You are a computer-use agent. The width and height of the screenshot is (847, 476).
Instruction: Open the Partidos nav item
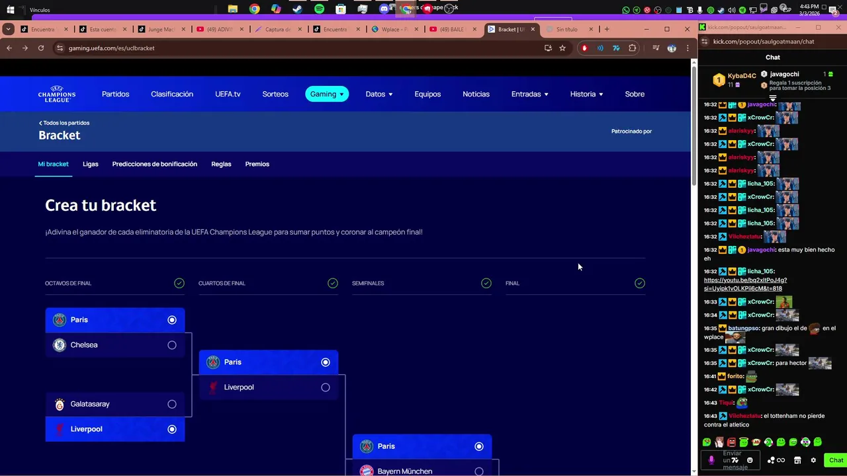point(115,94)
